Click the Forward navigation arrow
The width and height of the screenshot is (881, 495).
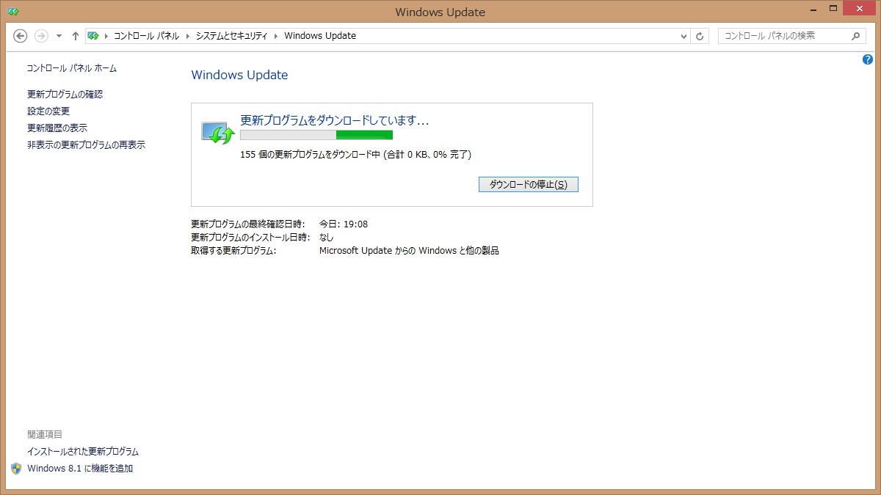coord(41,36)
